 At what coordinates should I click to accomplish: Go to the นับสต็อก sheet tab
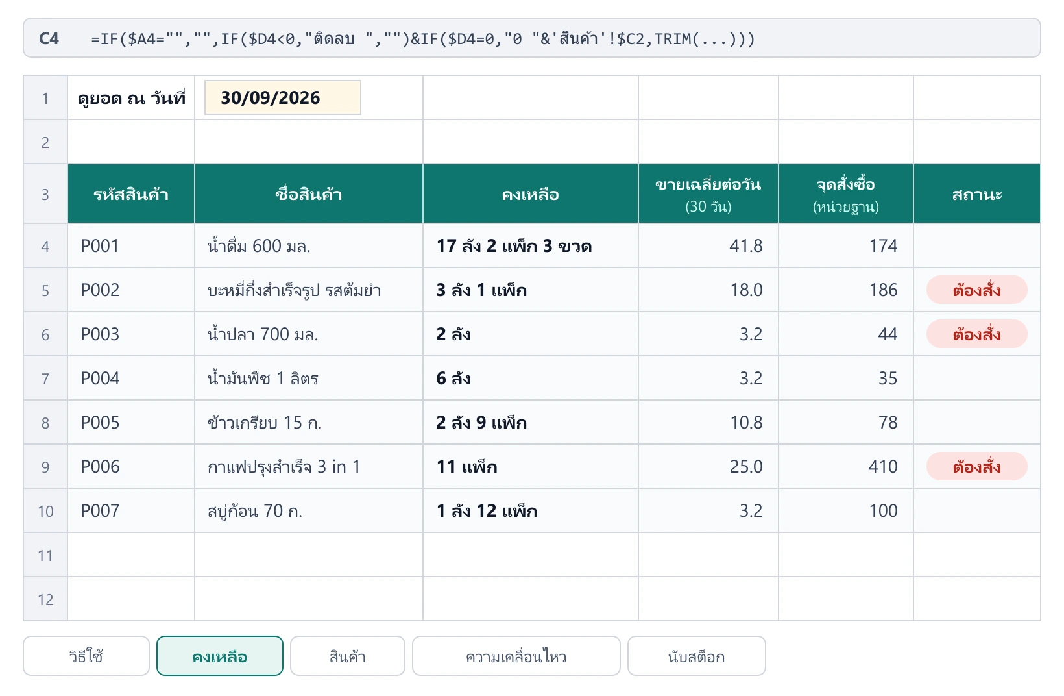(697, 656)
